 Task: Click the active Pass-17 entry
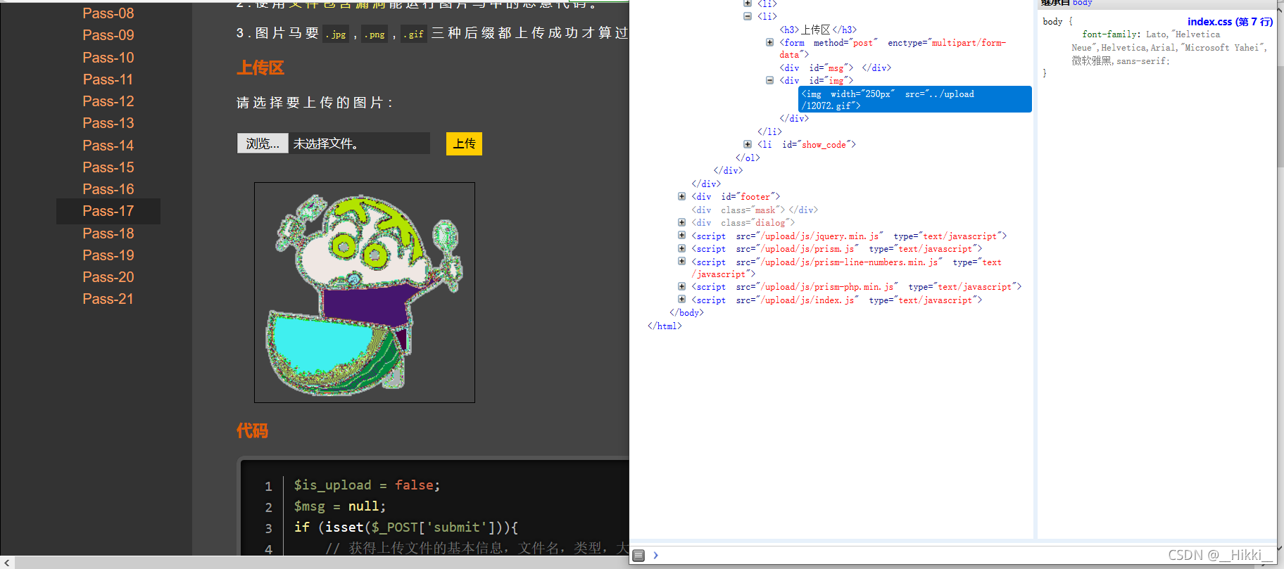pyautogui.click(x=108, y=211)
